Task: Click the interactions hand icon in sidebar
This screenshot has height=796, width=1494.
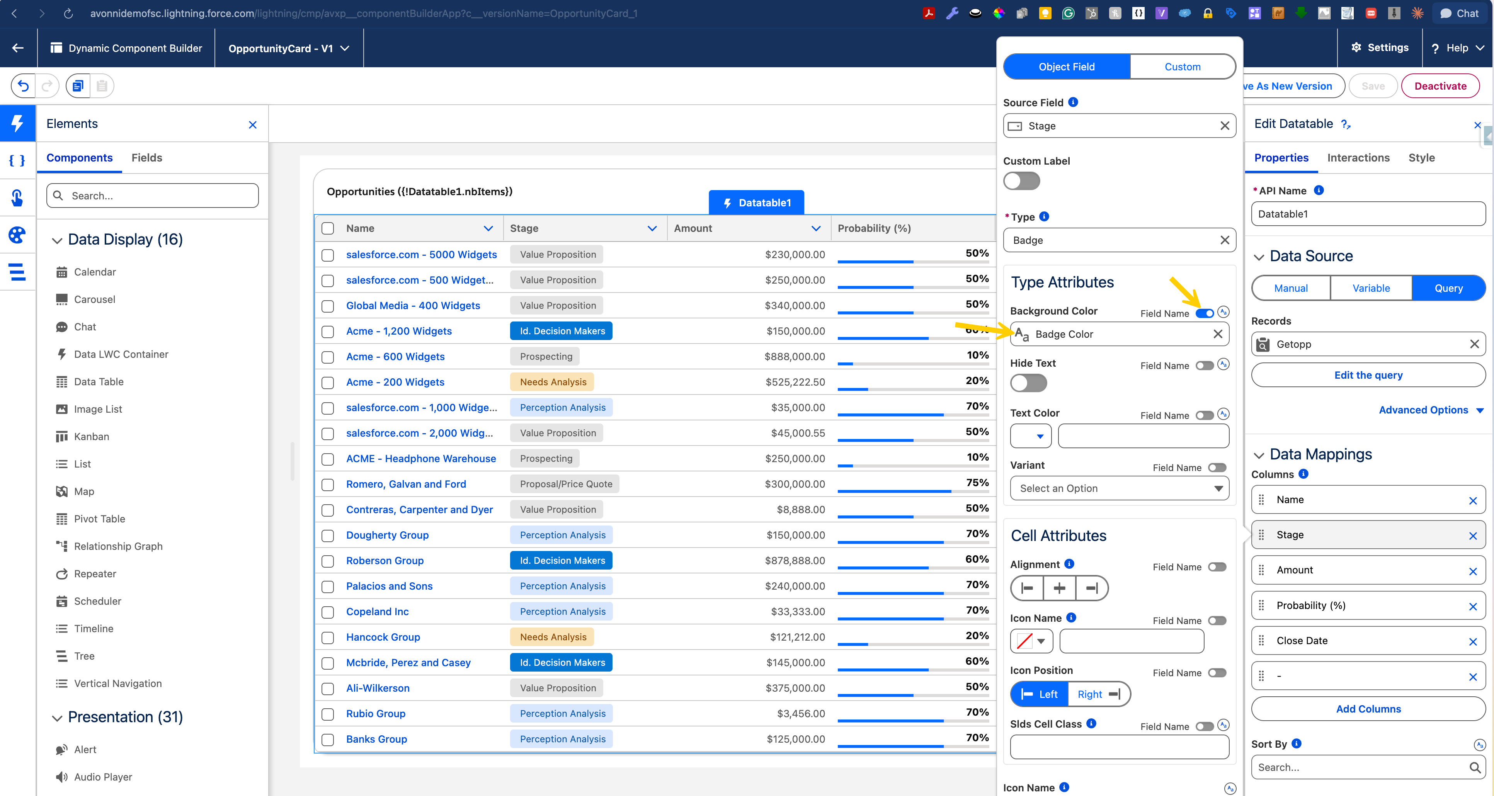Action: (x=17, y=198)
